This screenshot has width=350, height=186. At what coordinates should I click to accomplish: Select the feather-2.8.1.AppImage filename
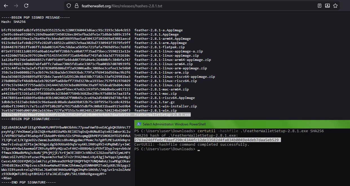pyautogui.click(x=156, y=34)
